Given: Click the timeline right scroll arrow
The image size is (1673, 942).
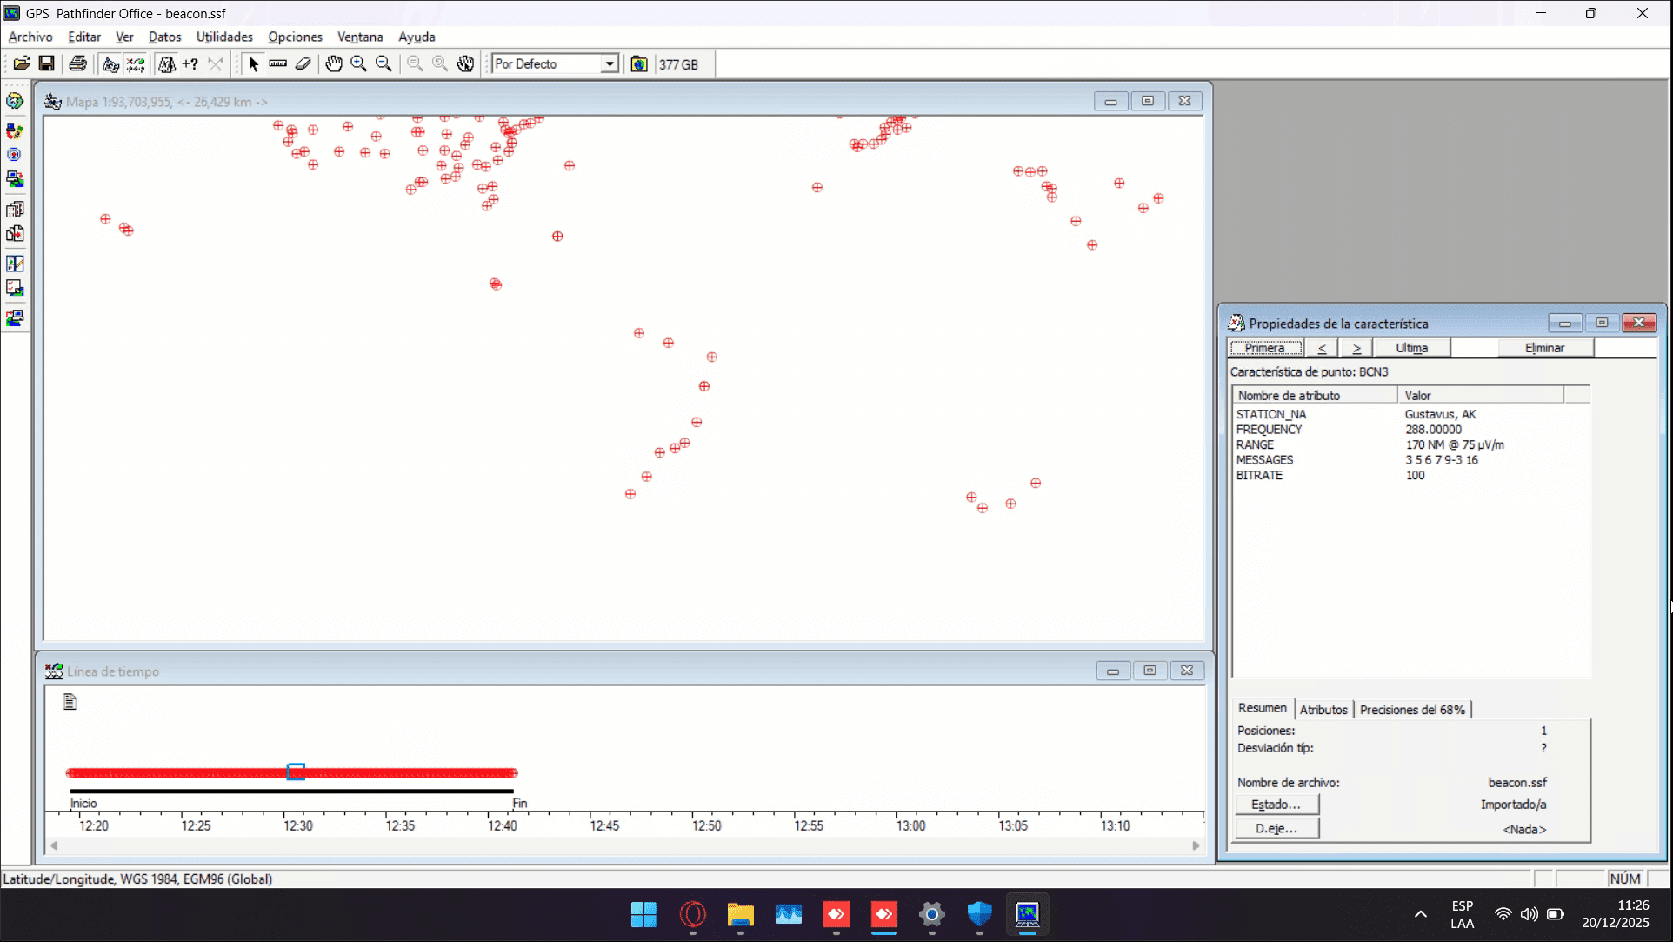Looking at the screenshot, I should pyautogui.click(x=1196, y=845).
